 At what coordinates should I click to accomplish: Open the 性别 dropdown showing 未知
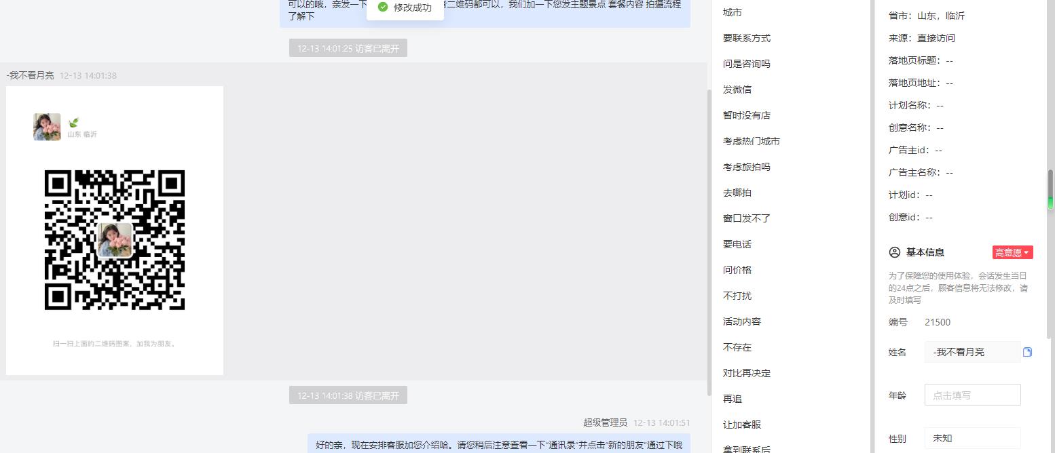coord(973,438)
